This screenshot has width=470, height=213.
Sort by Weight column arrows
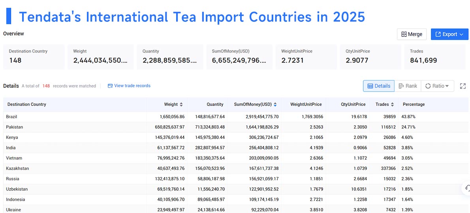click(x=181, y=104)
